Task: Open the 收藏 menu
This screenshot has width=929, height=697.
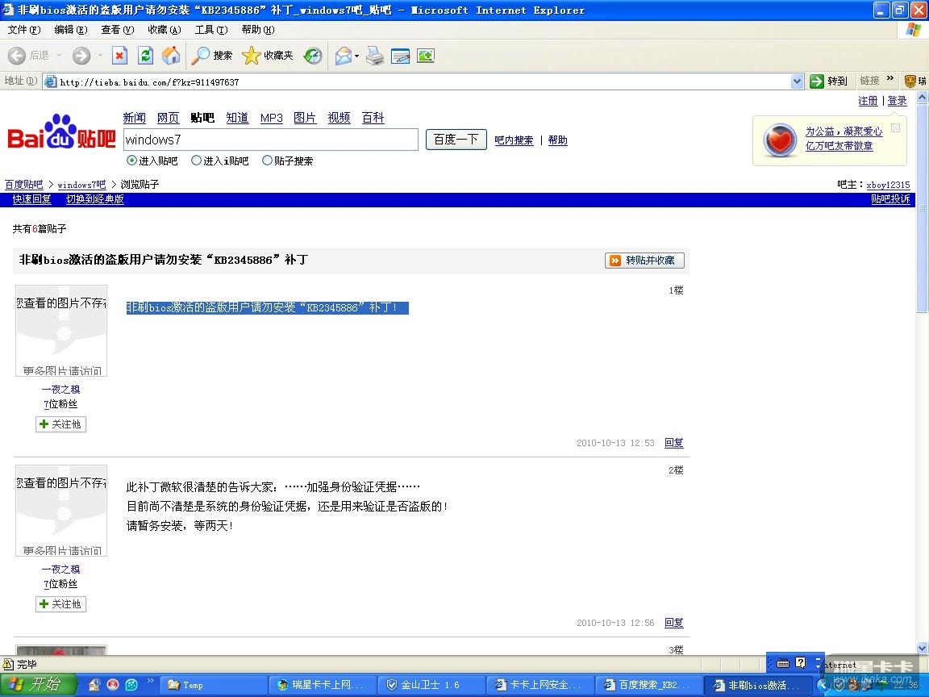Action: 165,30
